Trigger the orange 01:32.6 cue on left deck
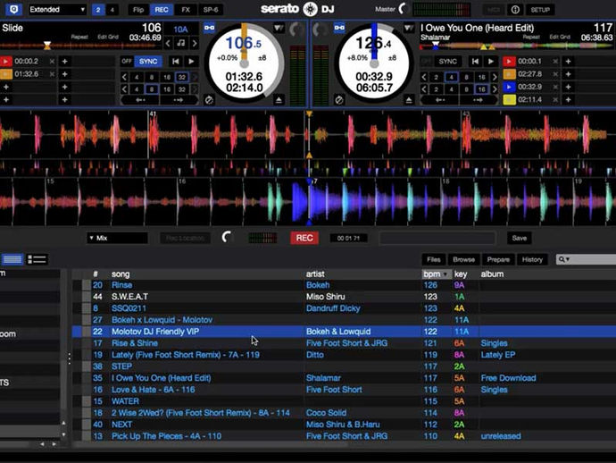 coord(6,74)
